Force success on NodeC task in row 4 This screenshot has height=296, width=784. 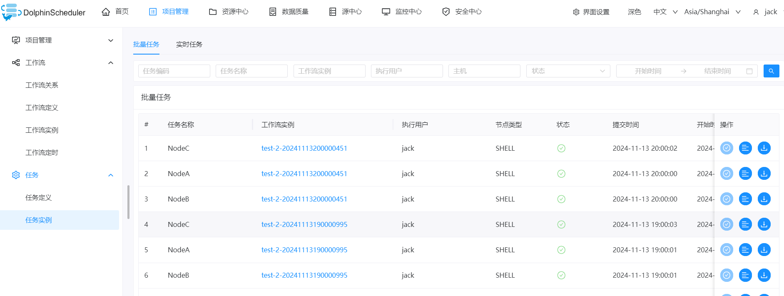coord(727,224)
